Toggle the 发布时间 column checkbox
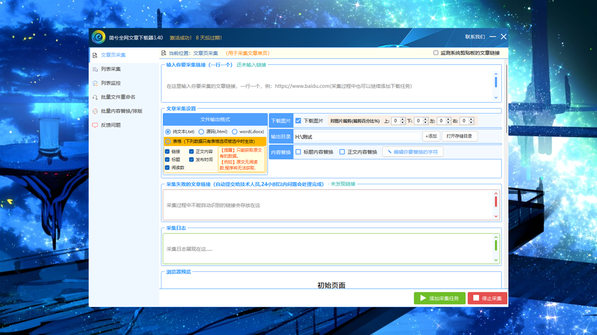The width and height of the screenshot is (597, 335). [x=192, y=160]
